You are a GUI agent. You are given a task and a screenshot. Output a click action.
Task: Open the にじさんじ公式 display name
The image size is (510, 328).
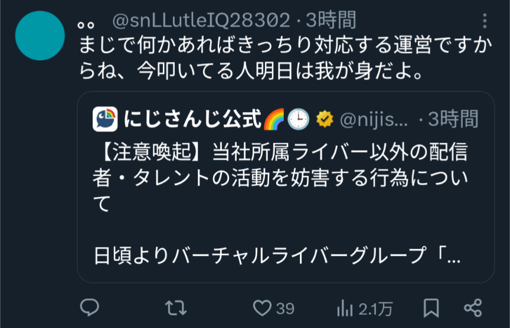pos(192,119)
